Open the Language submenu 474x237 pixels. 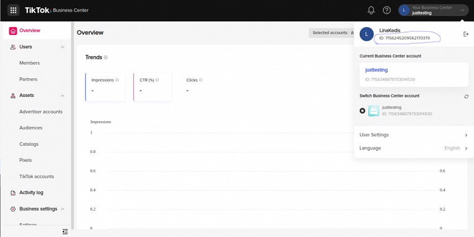413,149
